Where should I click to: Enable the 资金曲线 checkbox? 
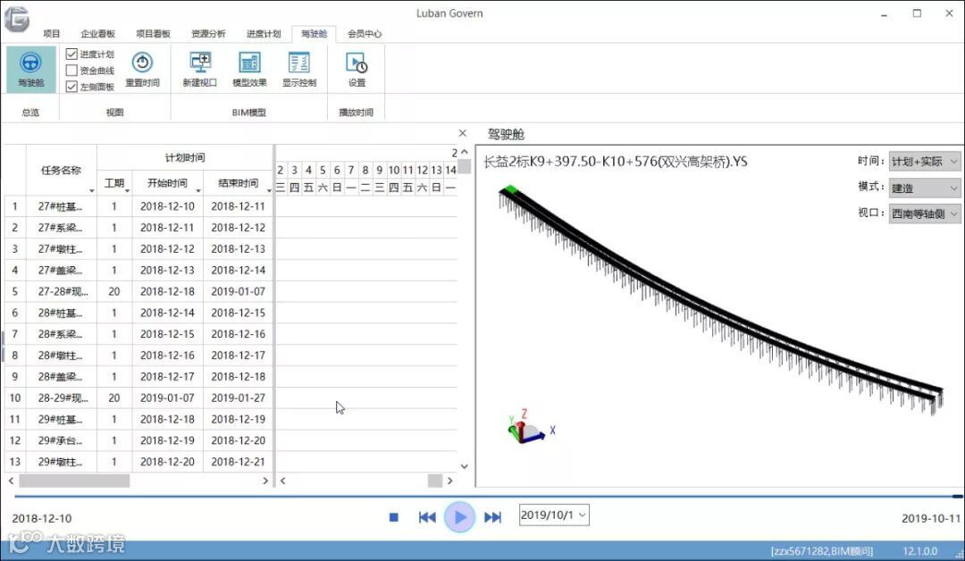[x=71, y=70]
